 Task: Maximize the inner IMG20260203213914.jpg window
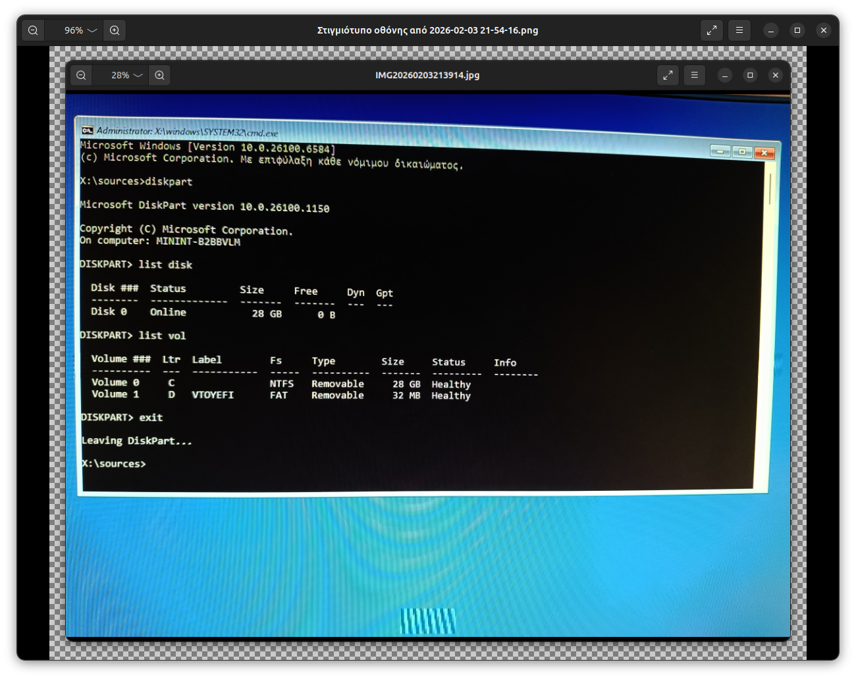tap(750, 75)
